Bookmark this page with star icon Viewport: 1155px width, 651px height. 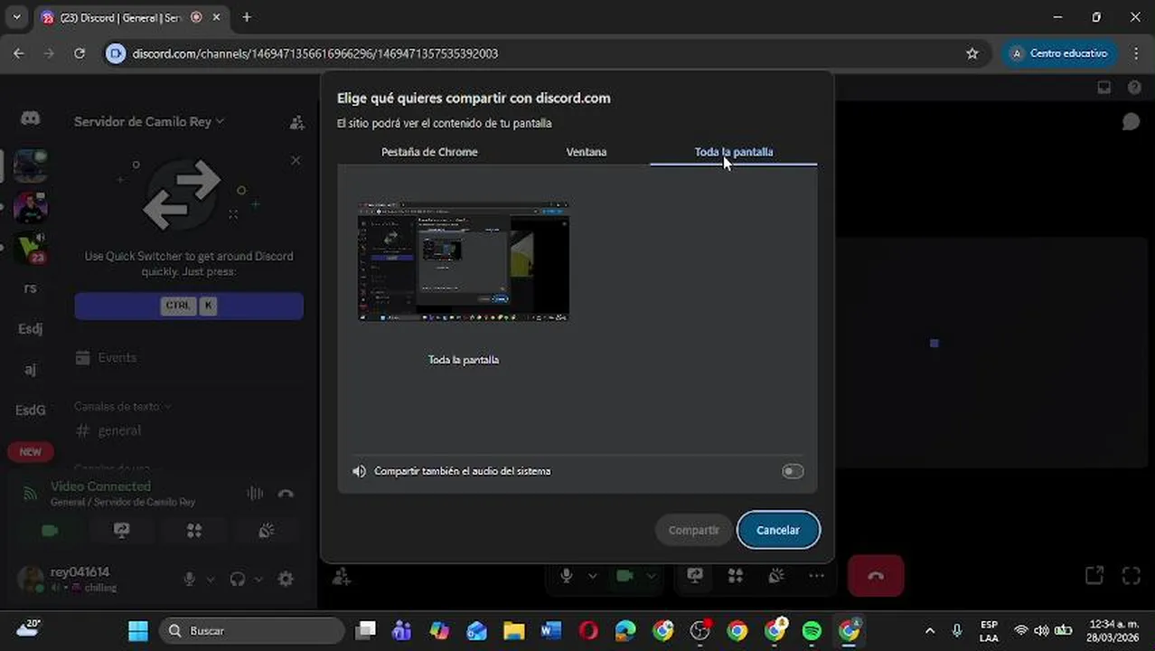[972, 53]
